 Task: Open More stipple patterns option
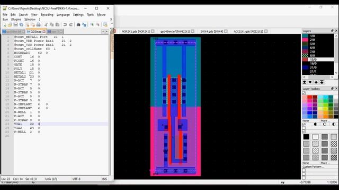(x=325, y=163)
